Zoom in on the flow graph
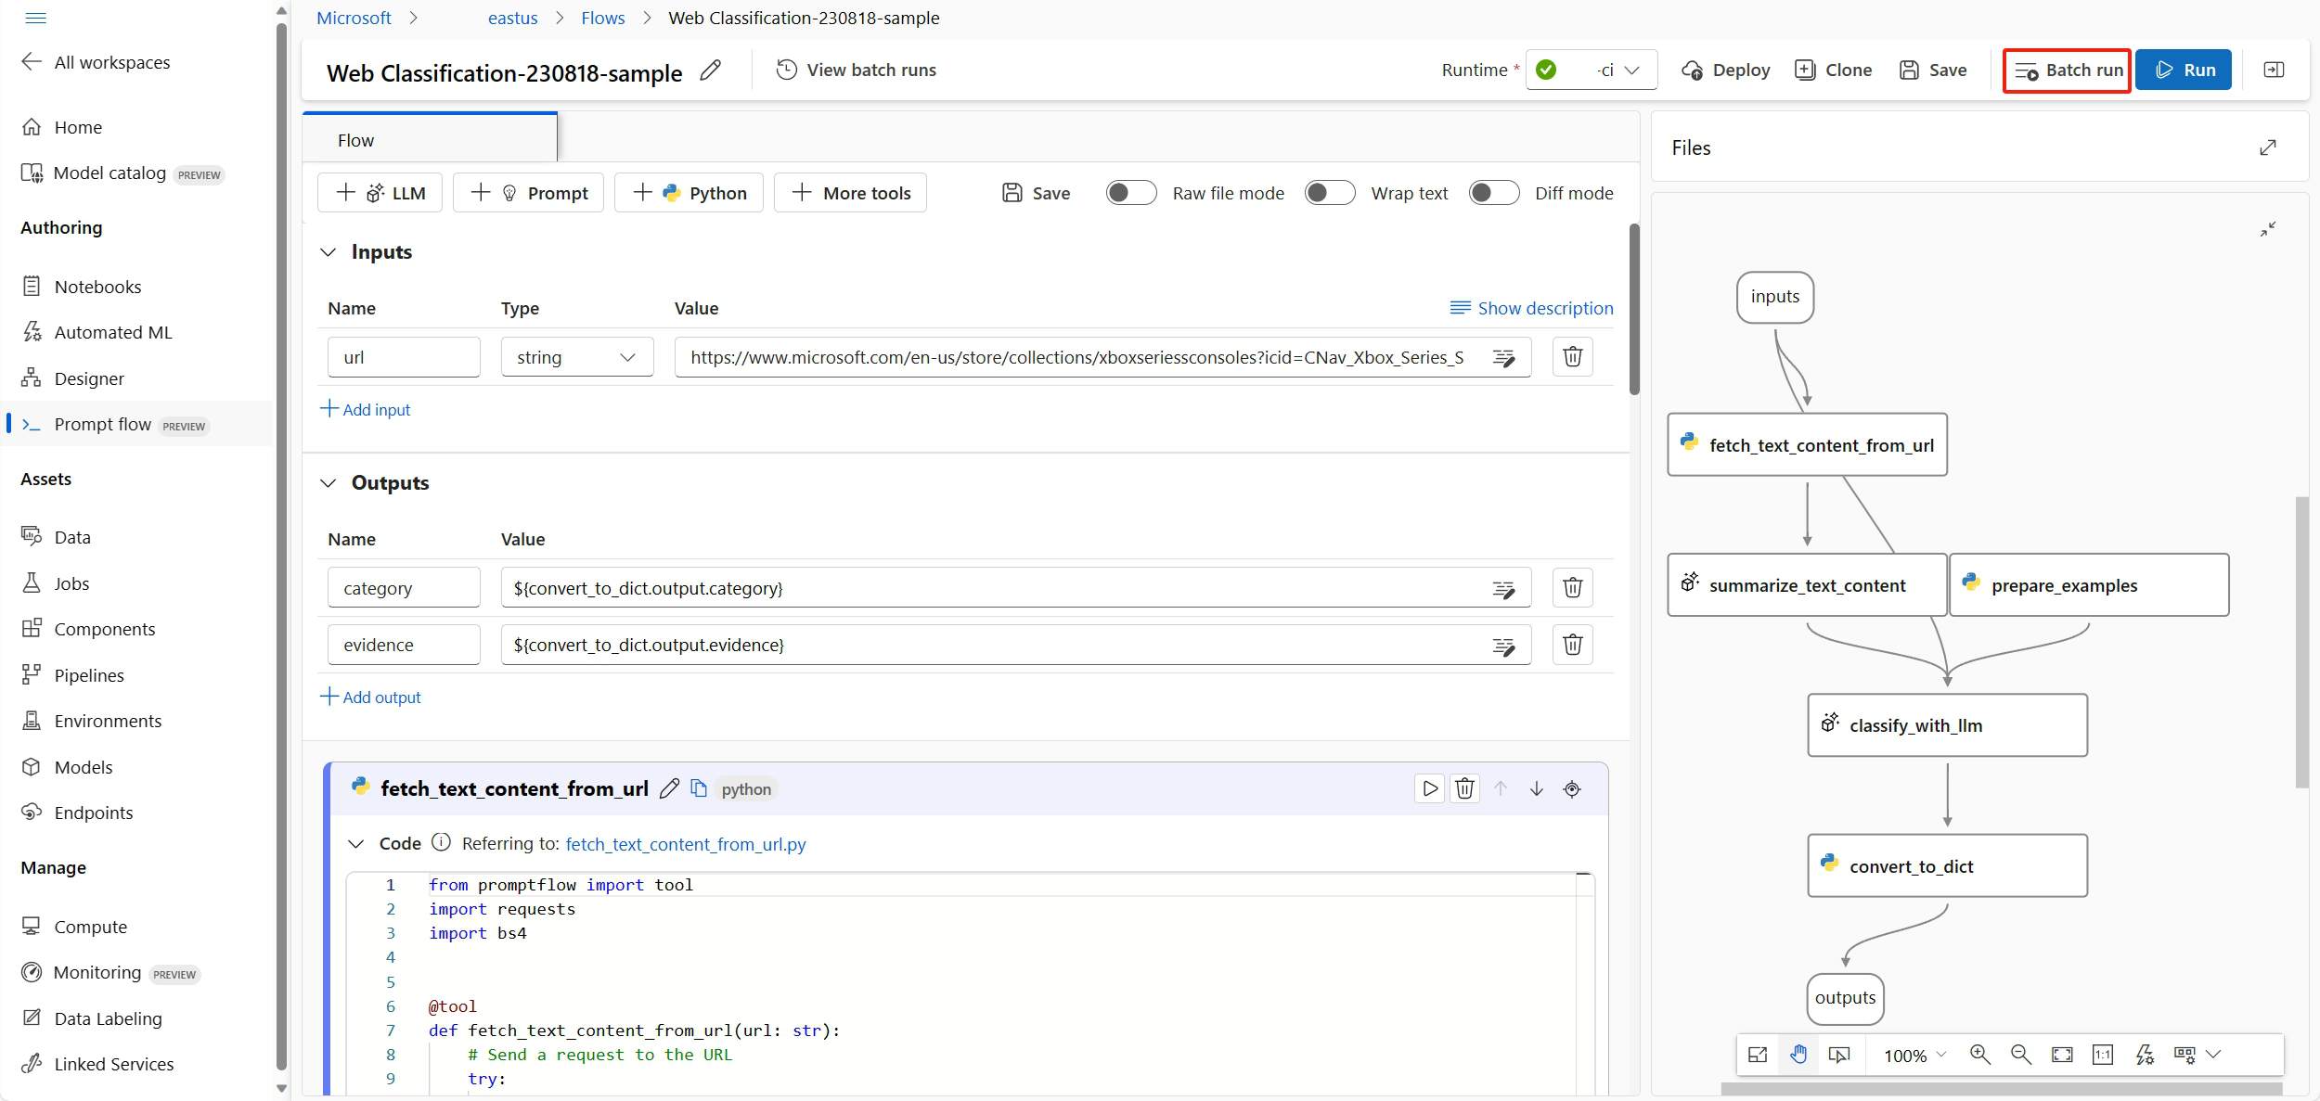The height and width of the screenshot is (1101, 2320). point(1979,1055)
